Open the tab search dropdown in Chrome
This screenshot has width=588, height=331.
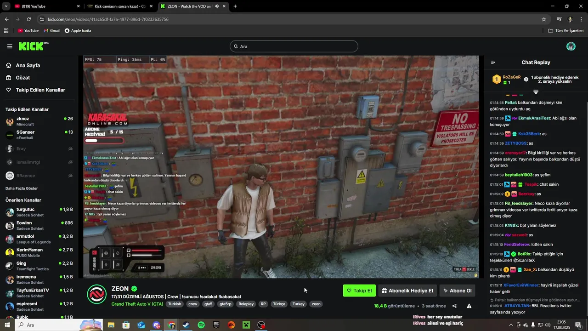6,6
